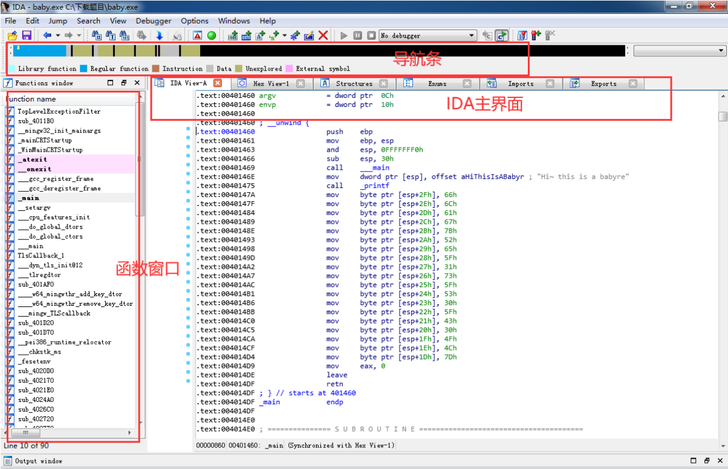Click the second binoculars search icon
The image size is (728, 469).
coord(111,36)
